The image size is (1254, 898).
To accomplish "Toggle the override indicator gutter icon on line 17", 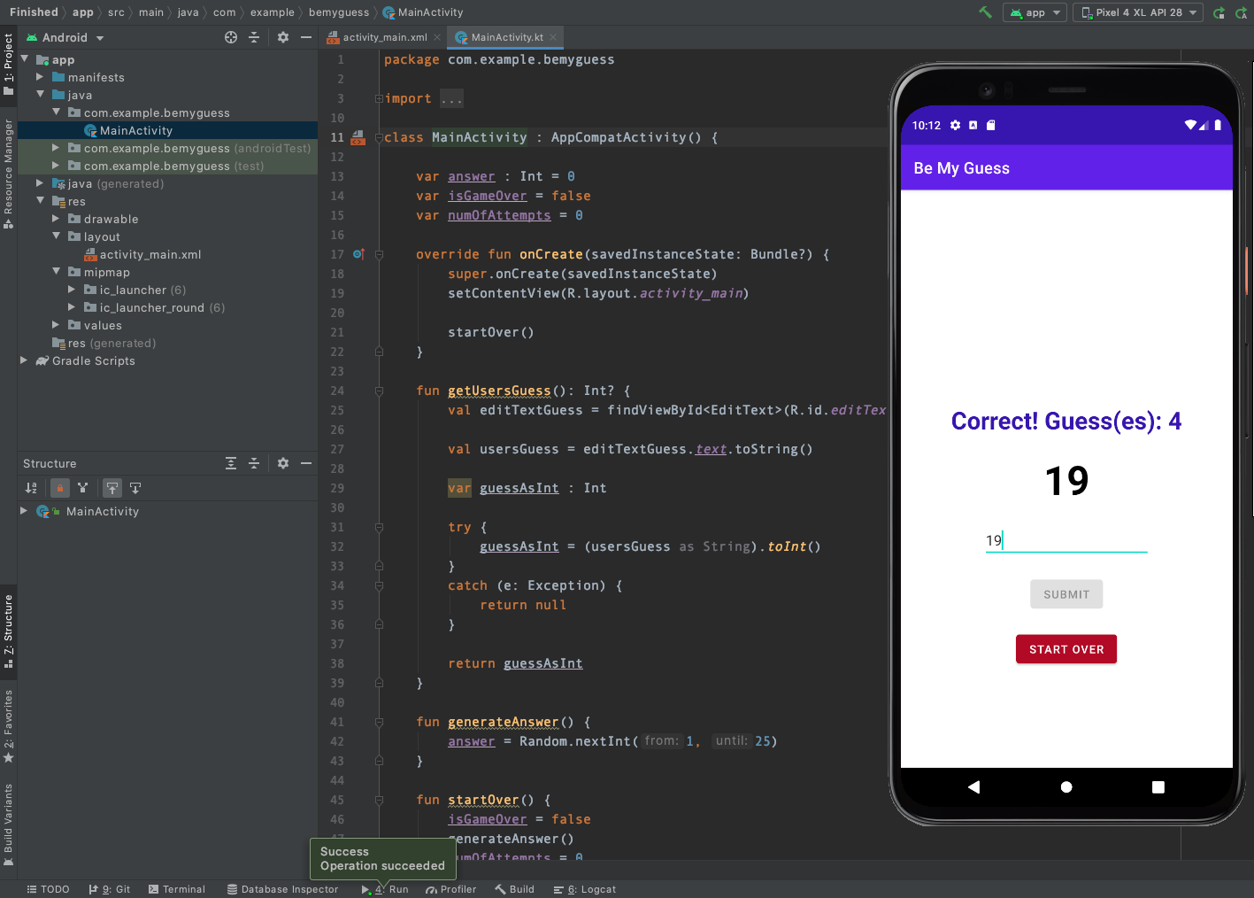I will pyautogui.click(x=358, y=254).
